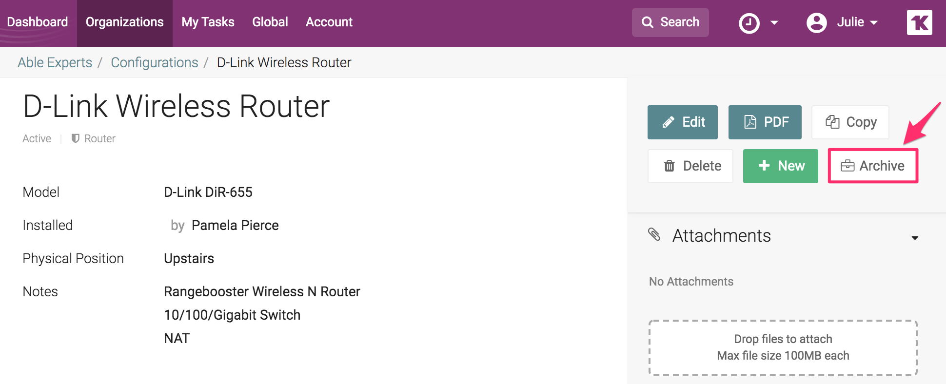Click the Drop files to attach area
This screenshot has width=946, height=384.
tap(783, 347)
